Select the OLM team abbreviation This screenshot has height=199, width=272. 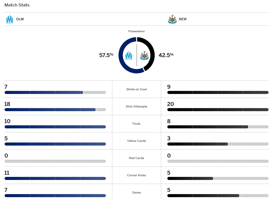tap(20, 19)
